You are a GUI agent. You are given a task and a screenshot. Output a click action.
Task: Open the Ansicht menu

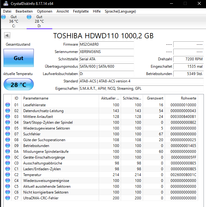[63, 11]
